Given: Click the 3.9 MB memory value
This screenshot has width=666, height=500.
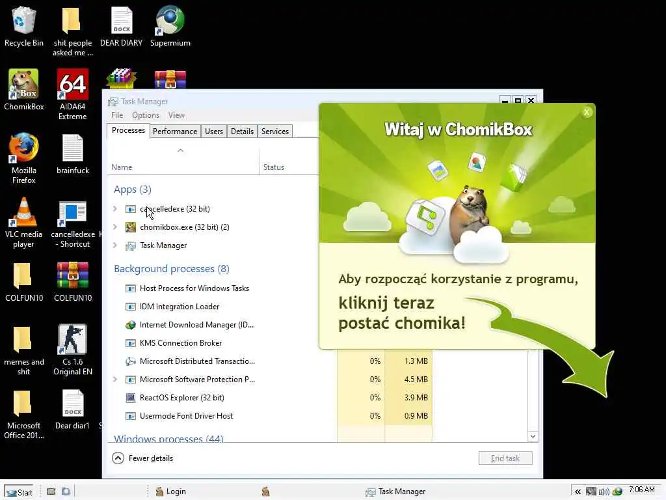Looking at the screenshot, I should (x=416, y=398).
